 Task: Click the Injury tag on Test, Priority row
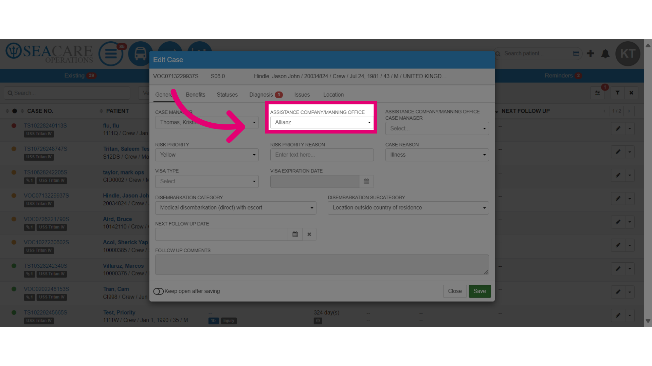229,321
